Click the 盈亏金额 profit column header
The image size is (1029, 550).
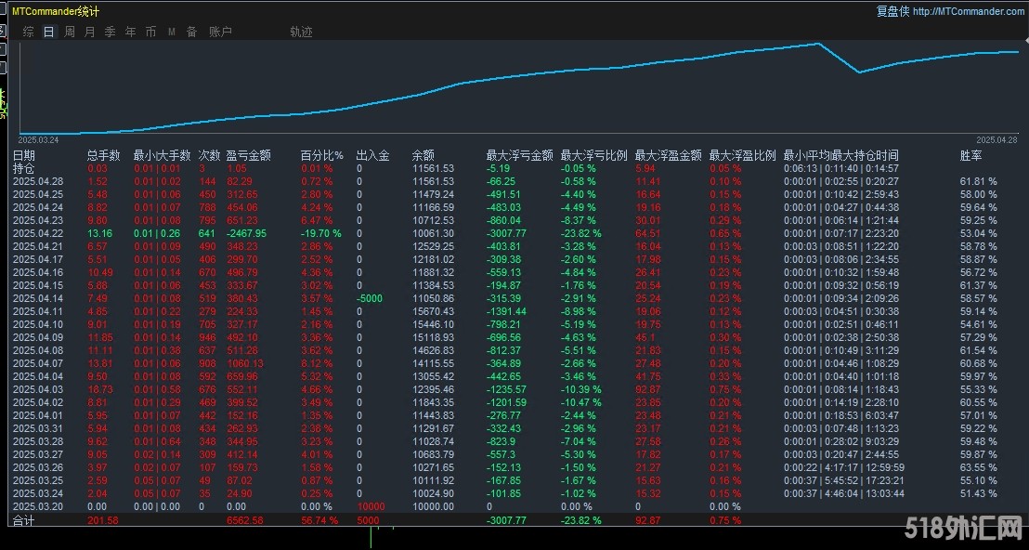coord(248,155)
